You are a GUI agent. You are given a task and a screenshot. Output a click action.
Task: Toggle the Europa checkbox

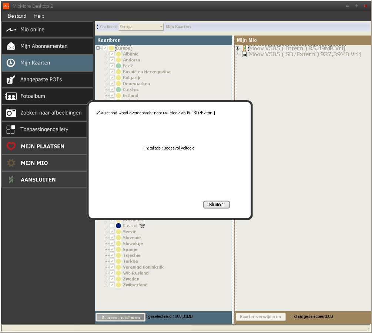(x=105, y=48)
